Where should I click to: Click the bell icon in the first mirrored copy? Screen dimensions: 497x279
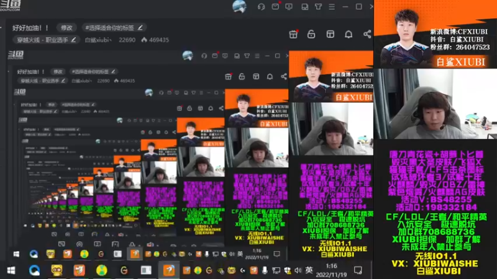click(270, 76)
